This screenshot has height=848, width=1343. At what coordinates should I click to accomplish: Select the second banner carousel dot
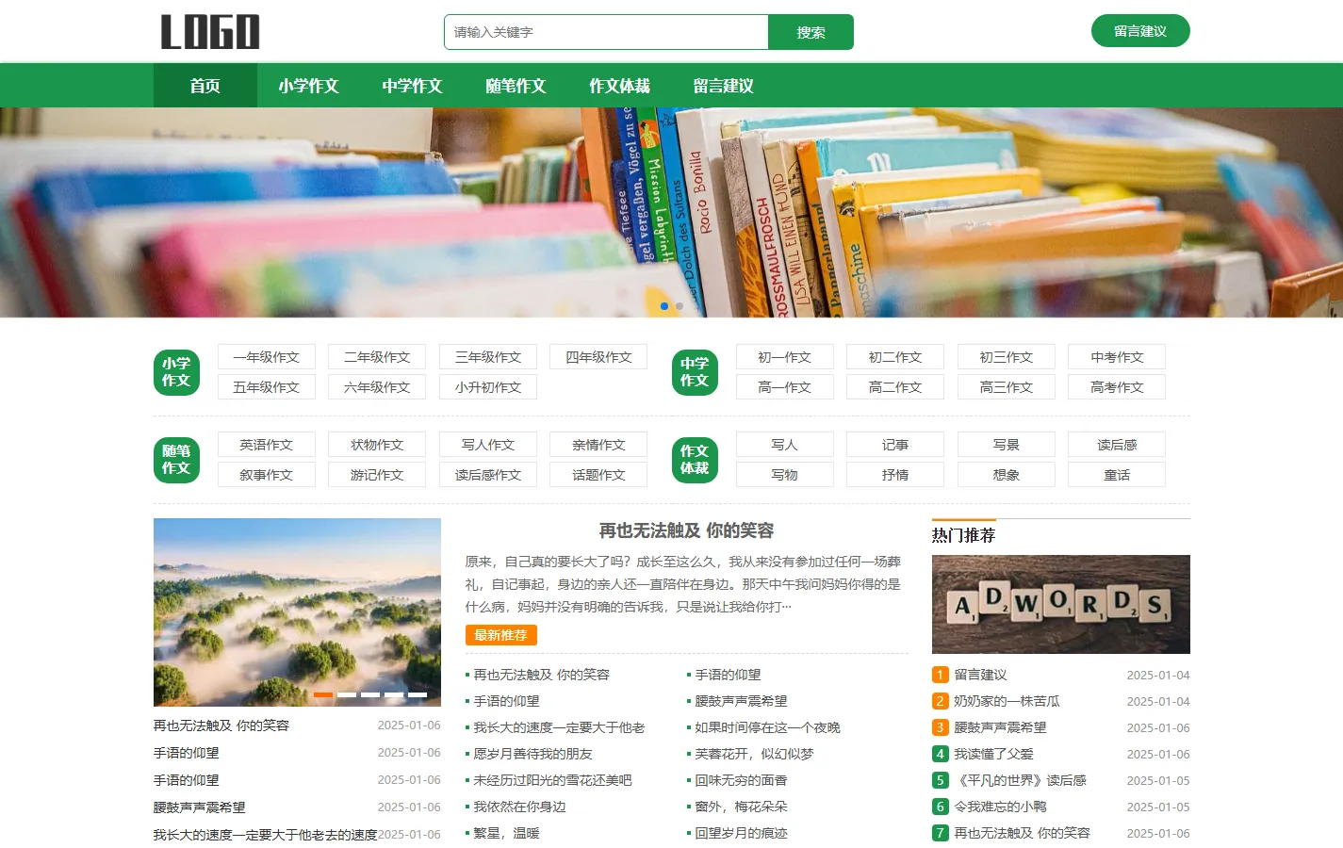tap(680, 306)
